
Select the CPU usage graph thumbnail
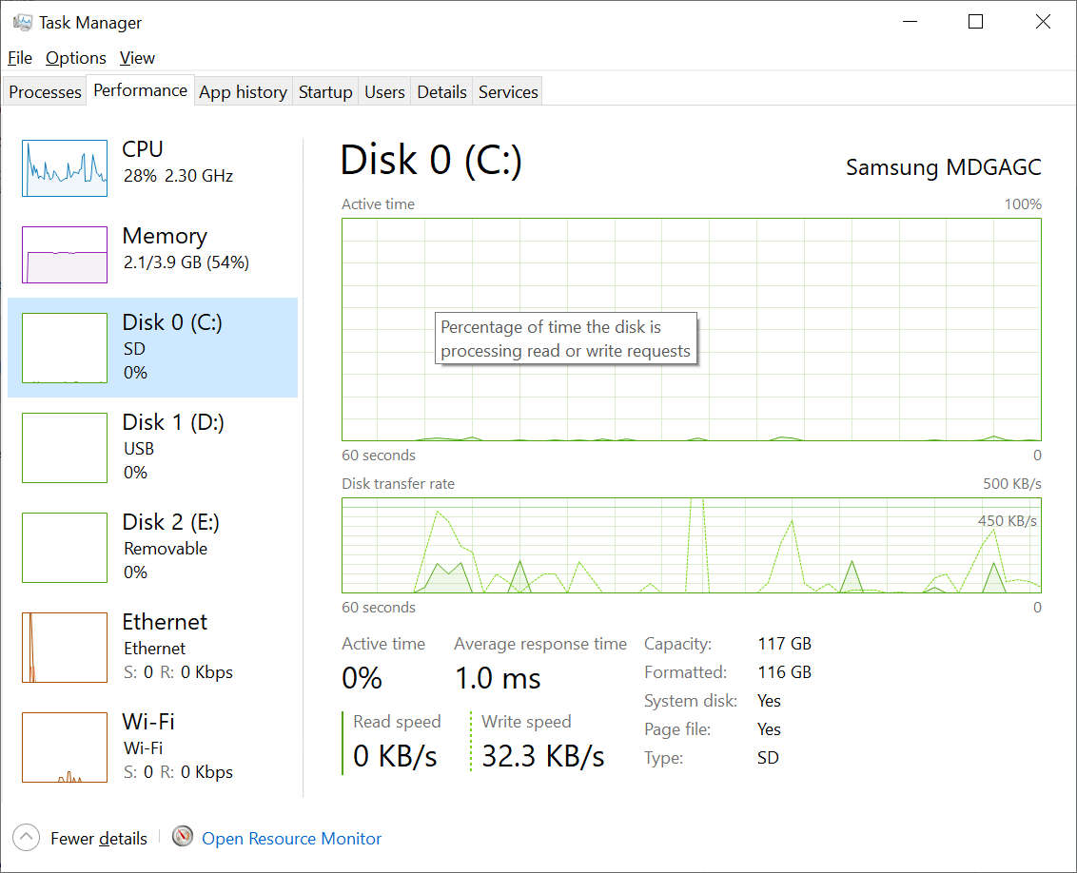point(65,168)
